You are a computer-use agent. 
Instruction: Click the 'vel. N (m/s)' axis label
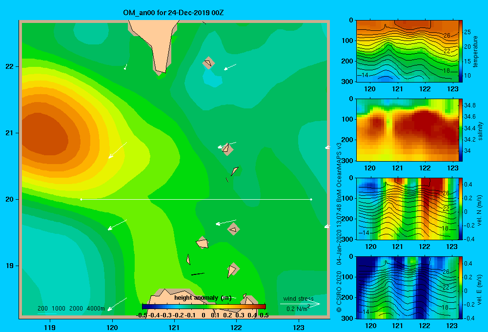pyautogui.click(x=480, y=210)
